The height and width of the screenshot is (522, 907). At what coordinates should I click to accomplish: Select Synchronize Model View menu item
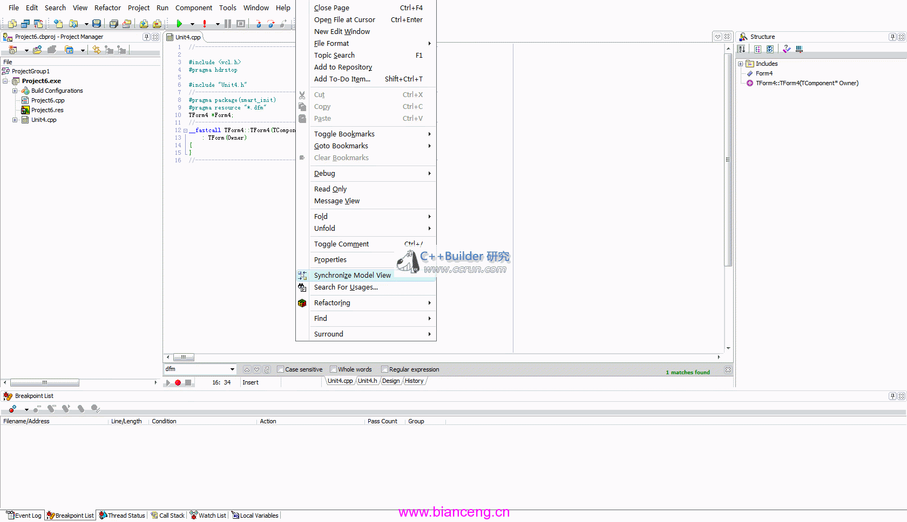click(x=352, y=275)
